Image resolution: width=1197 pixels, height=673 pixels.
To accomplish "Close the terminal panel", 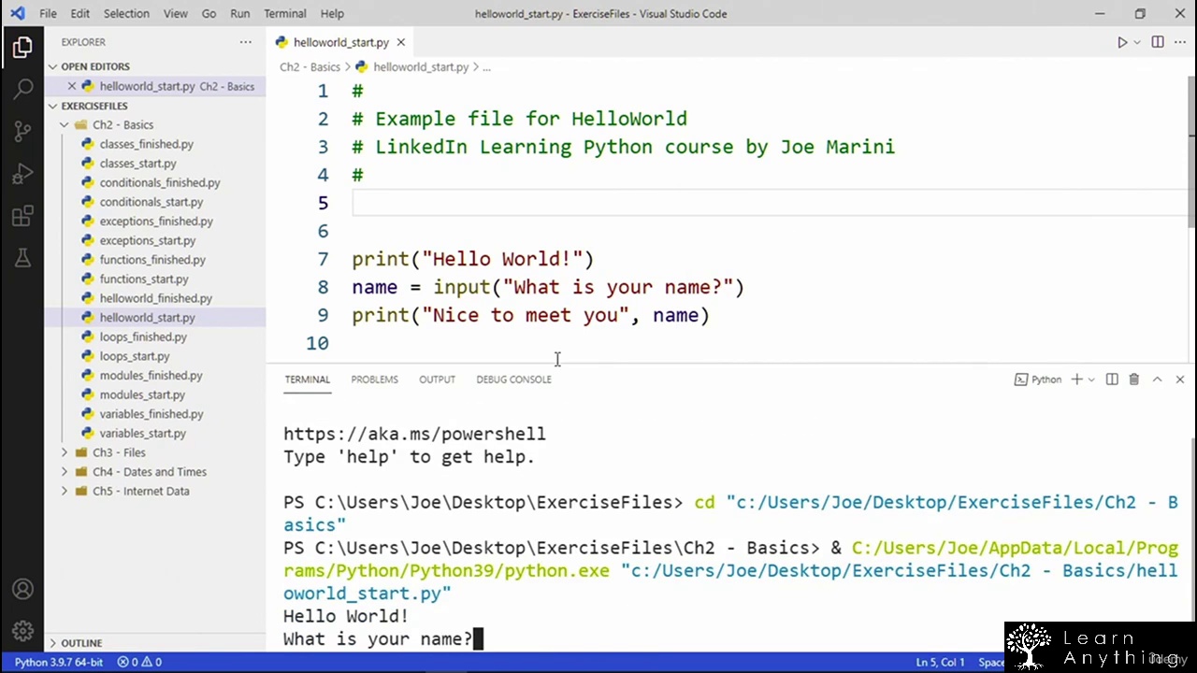I will point(1179,379).
